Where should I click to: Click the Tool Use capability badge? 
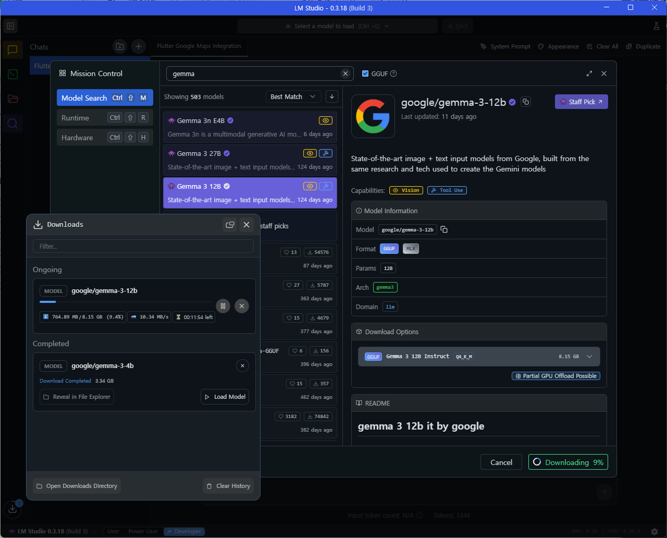(447, 190)
